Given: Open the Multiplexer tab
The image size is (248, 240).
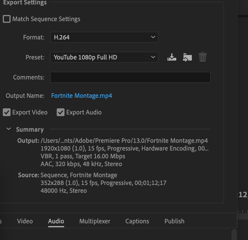Looking at the screenshot, I should [95, 221].
